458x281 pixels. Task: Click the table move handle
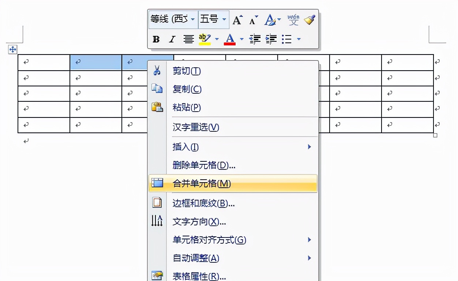pos(12,49)
